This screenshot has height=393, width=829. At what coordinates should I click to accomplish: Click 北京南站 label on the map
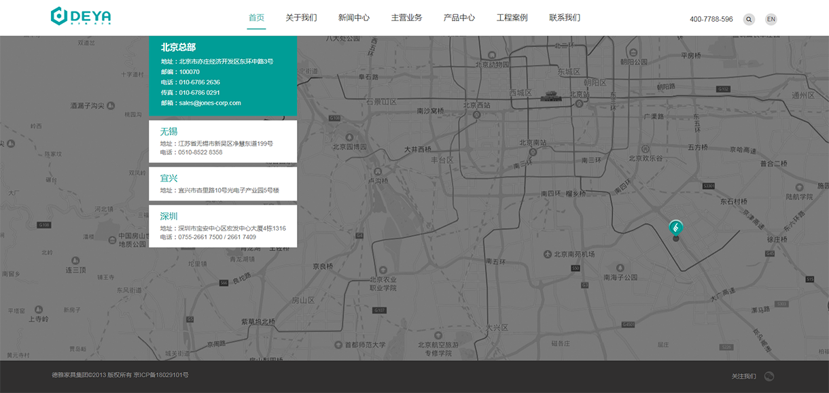[532, 143]
